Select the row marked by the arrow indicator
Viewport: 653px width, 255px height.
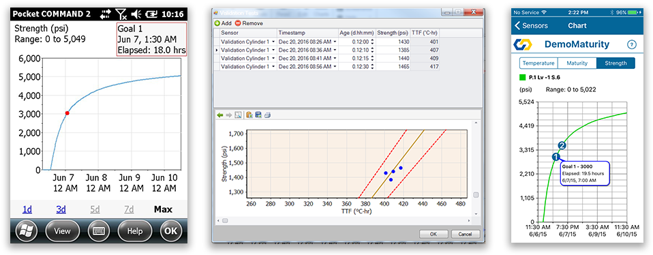click(327, 50)
